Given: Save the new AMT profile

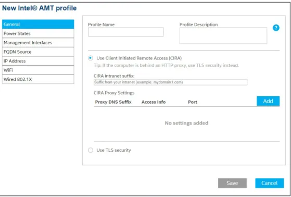Looking at the screenshot, I should coord(232,183).
